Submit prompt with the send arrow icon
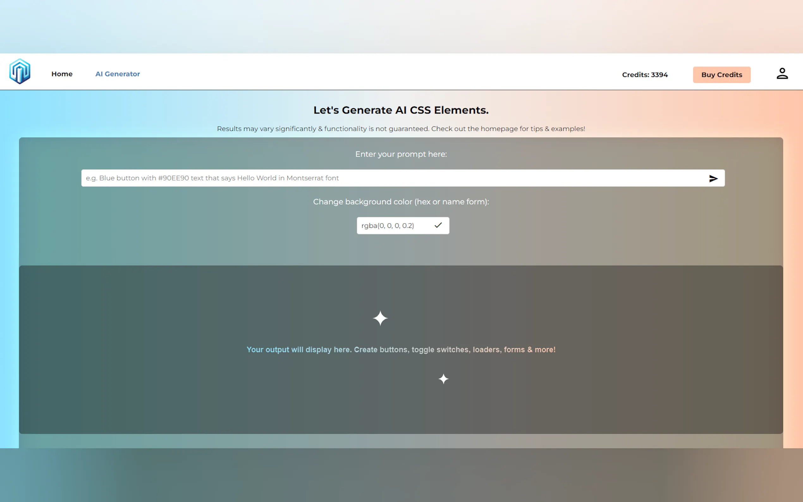The width and height of the screenshot is (803, 502). pyautogui.click(x=713, y=179)
